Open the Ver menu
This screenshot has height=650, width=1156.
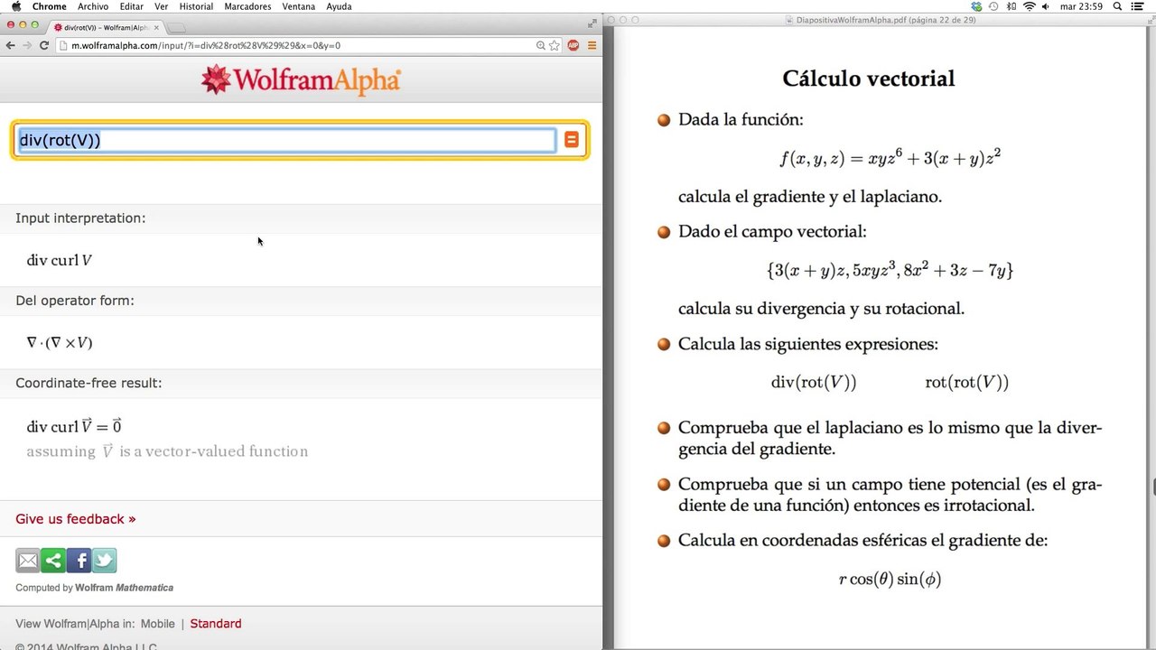pos(162,6)
